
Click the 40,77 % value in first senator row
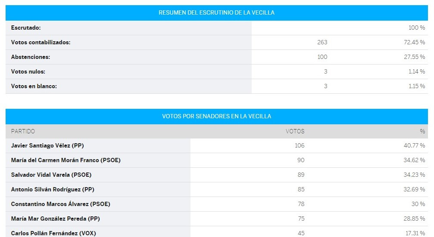(414, 145)
